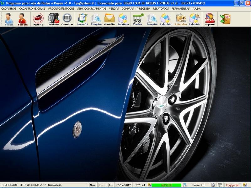The image size is (251, 188).
Task: Open the Vendas shopping cart icon
Action: [137, 19]
